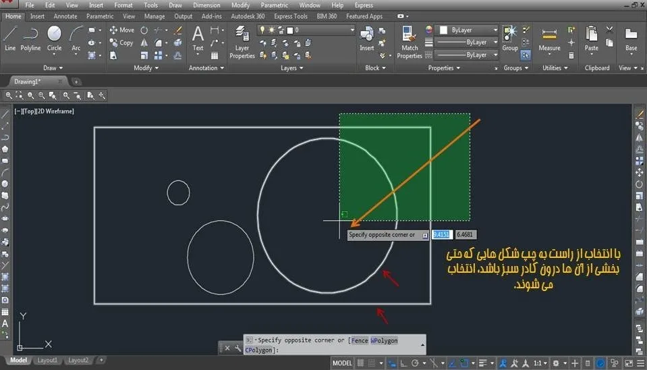Open the ByLayer lineweight dropdown
Viewport: 647px width, 370px height.
495,43
